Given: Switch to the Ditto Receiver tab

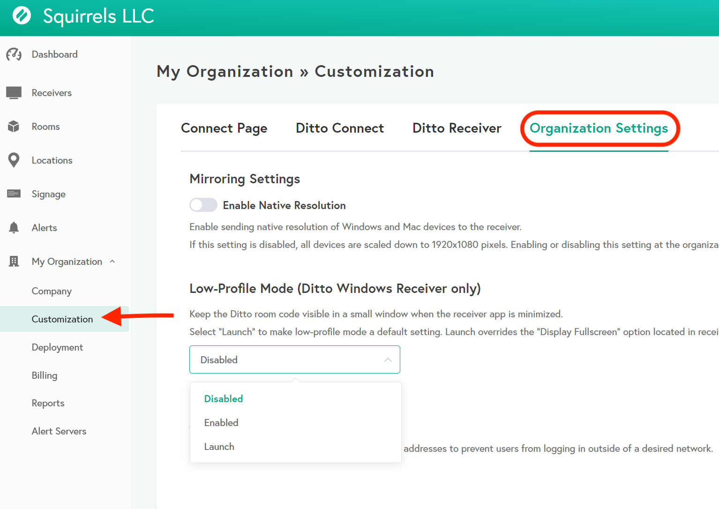Looking at the screenshot, I should (457, 128).
